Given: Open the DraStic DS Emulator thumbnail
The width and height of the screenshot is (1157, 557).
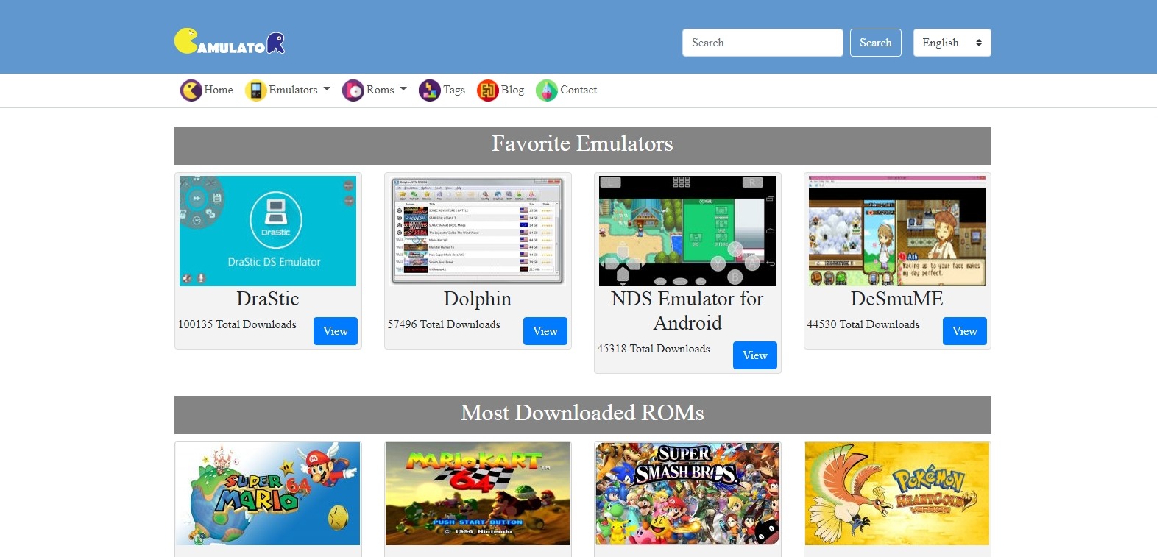Looking at the screenshot, I should point(268,231).
